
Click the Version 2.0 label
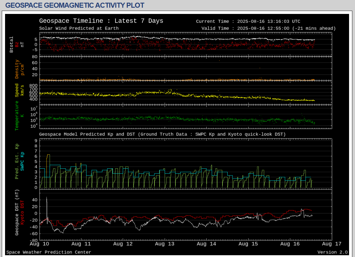click(x=332, y=252)
